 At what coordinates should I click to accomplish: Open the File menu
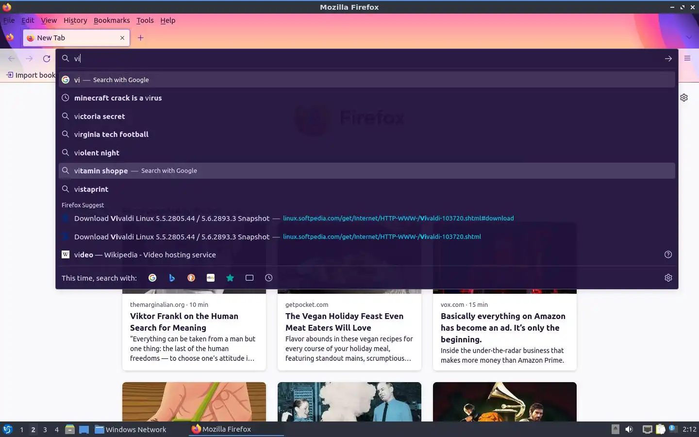(x=9, y=20)
